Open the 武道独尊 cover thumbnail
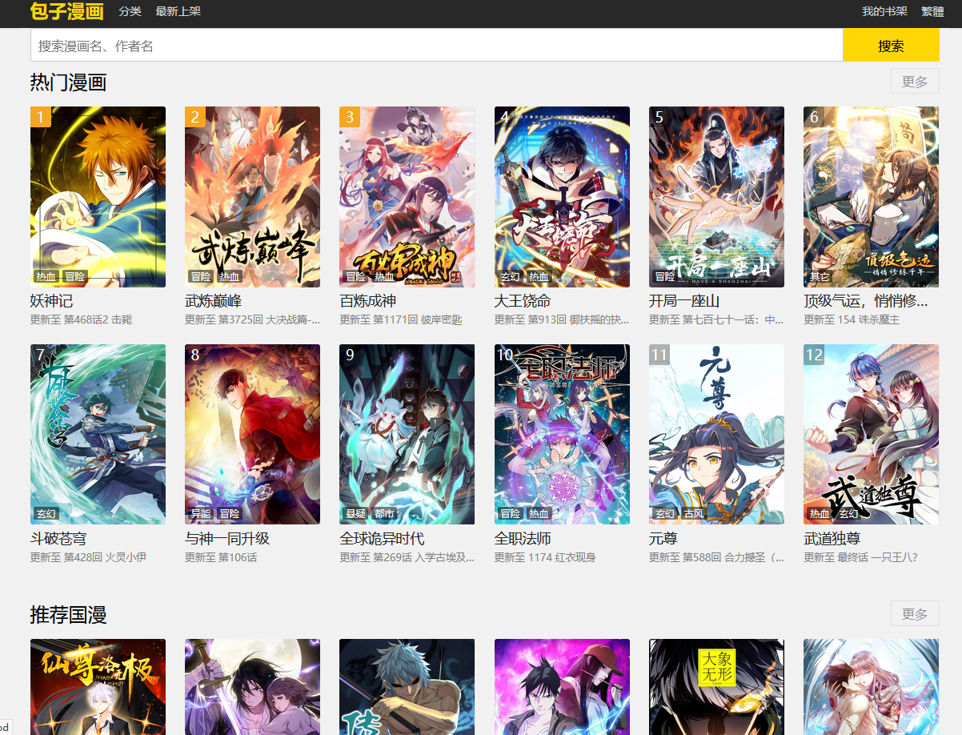Image resolution: width=962 pixels, height=735 pixels. tap(871, 435)
